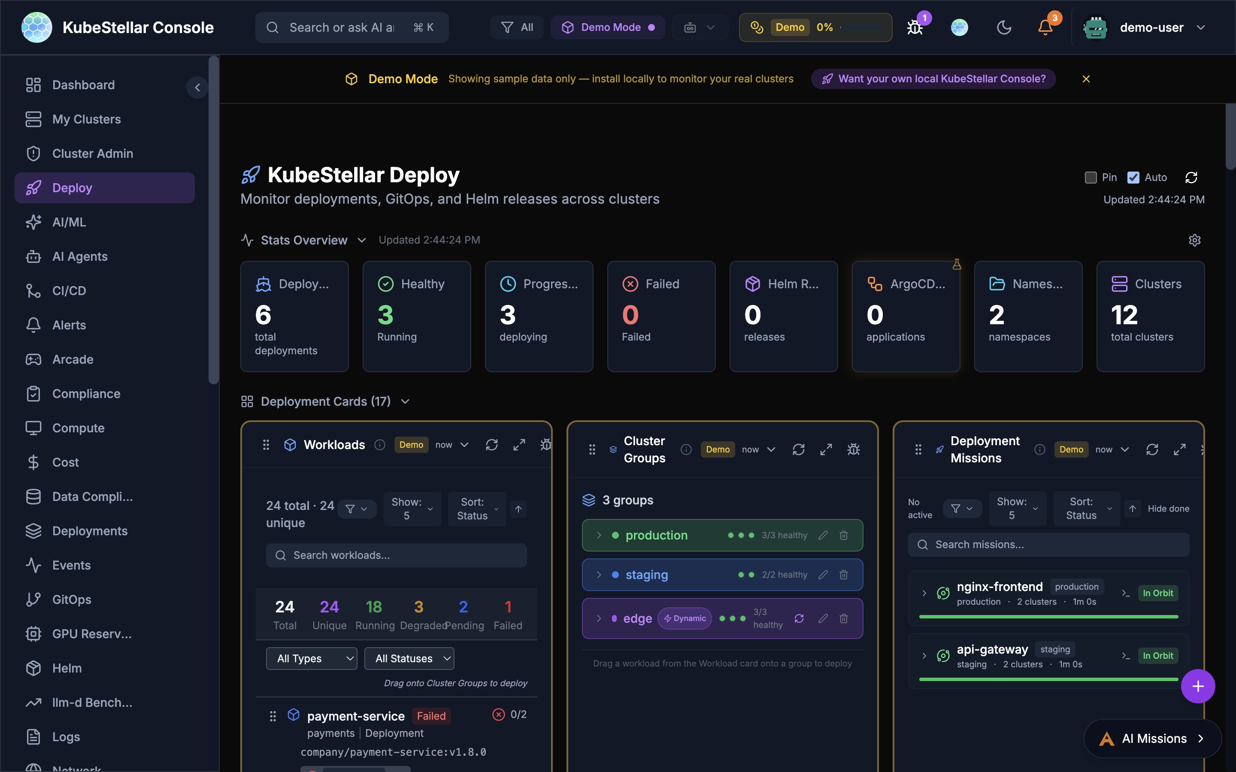Collapse the Stats Overview section

(x=362, y=240)
